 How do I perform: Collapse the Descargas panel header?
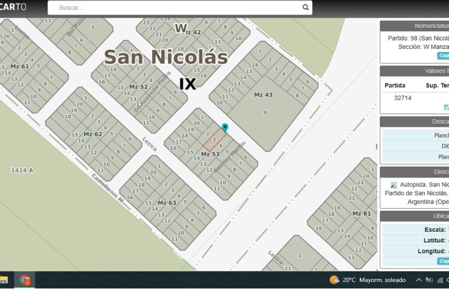tap(415, 121)
